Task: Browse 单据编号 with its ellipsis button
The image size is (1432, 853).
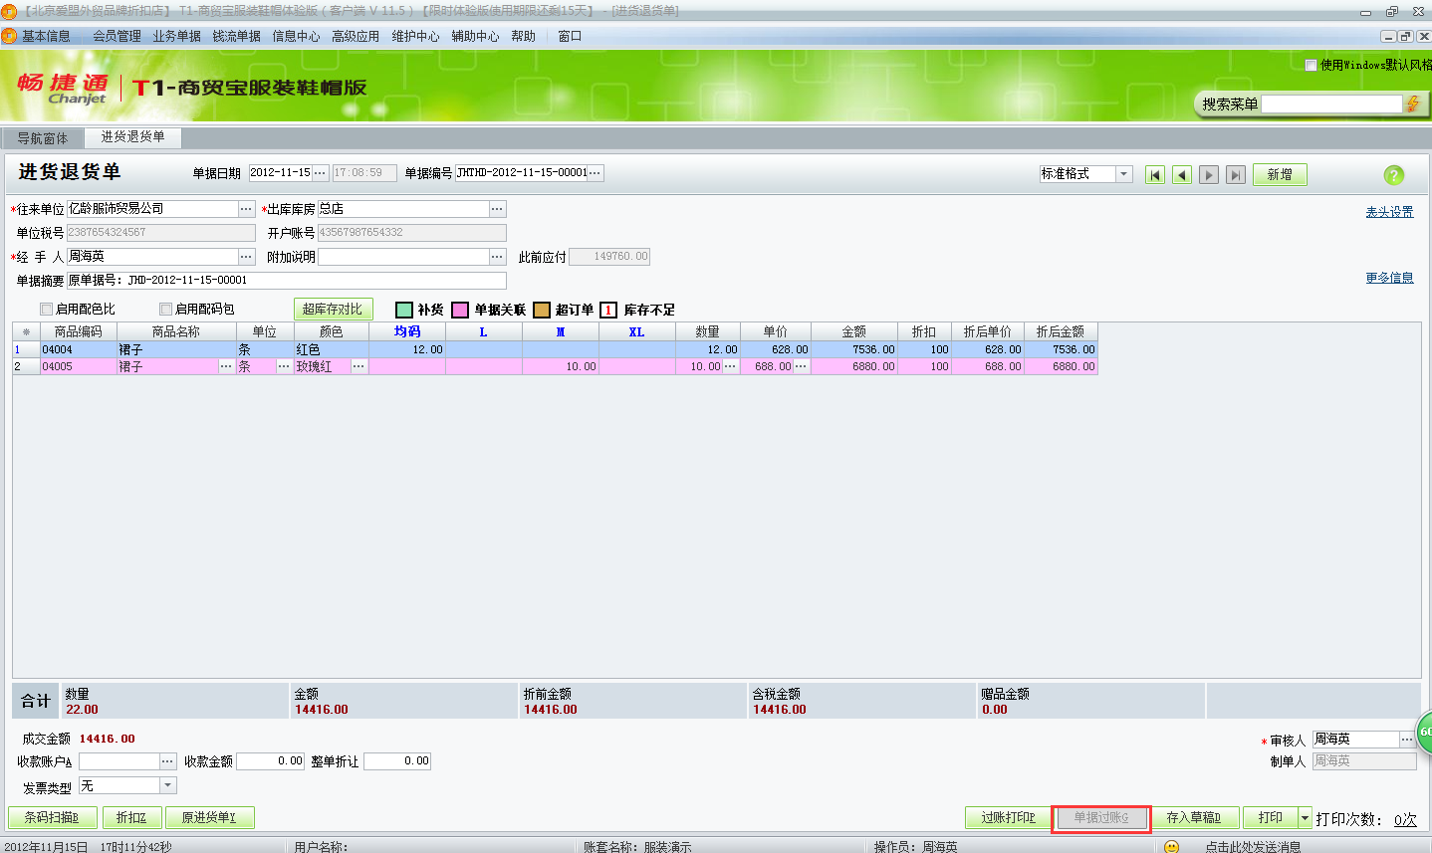Action: pyautogui.click(x=596, y=173)
